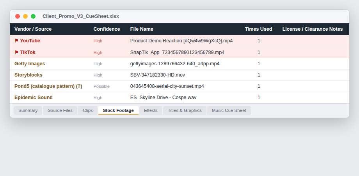Click the Times Used column header
This screenshot has width=359, height=176.
tap(258, 29)
